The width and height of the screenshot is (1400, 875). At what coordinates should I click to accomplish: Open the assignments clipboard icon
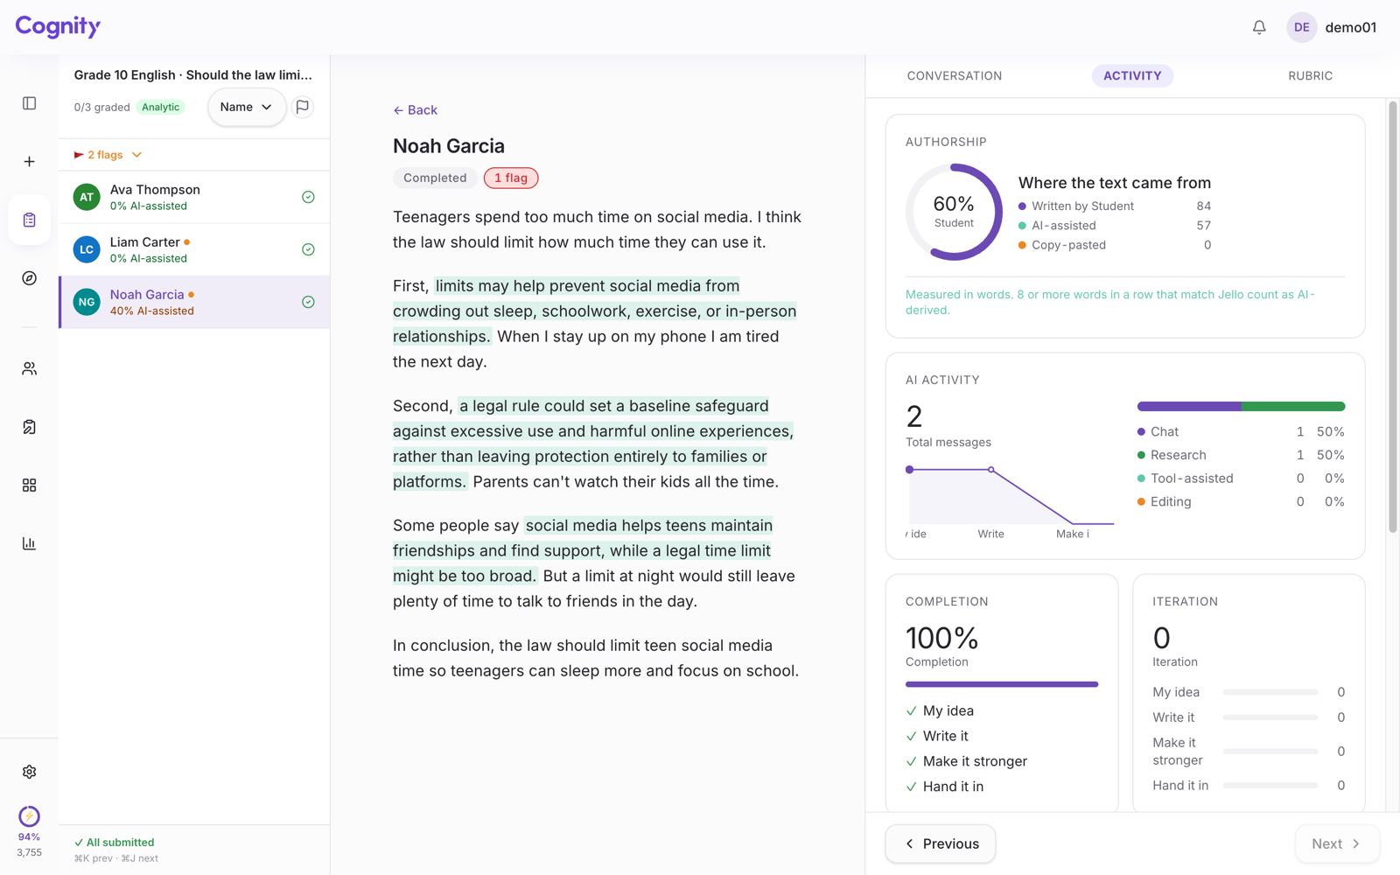point(29,220)
